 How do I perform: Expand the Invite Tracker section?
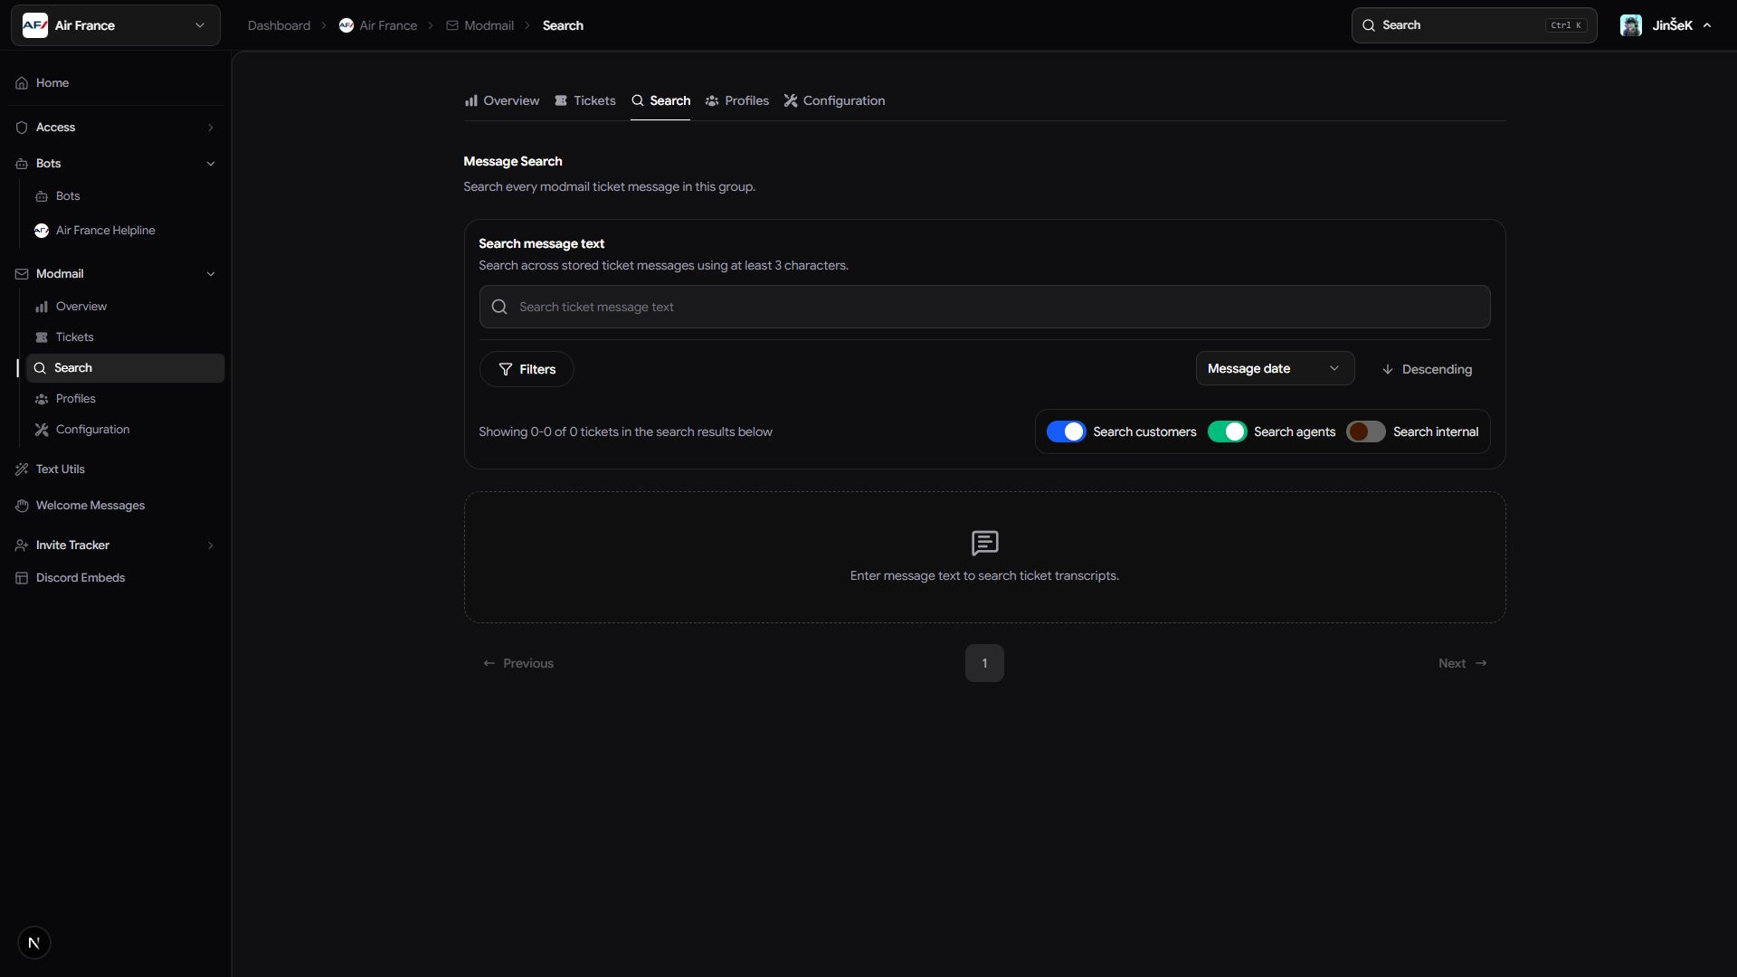point(116,545)
